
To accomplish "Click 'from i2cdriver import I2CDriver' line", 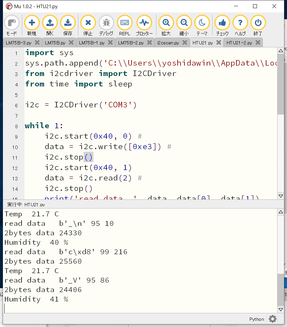I will coord(101,74).
